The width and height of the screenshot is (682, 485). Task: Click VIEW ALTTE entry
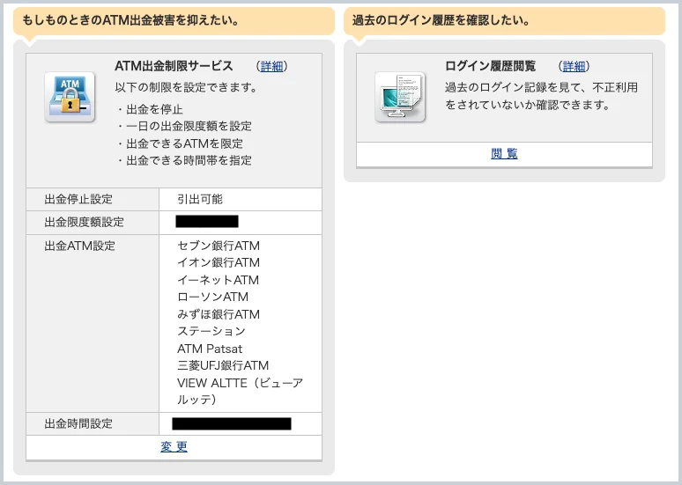(240, 391)
